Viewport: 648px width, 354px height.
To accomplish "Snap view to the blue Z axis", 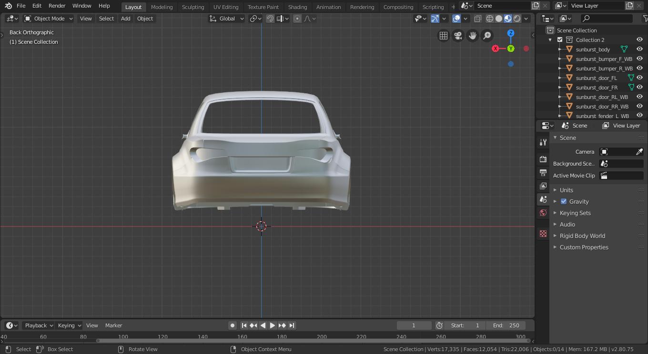I will pyautogui.click(x=511, y=33).
